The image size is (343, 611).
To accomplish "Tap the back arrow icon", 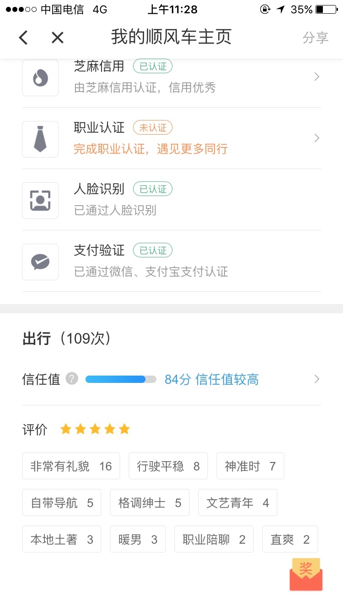I will click(23, 38).
